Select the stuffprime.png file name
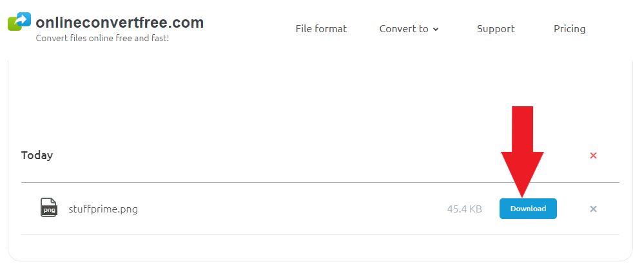This screenshot has width=633, height=264. (103, 209)
